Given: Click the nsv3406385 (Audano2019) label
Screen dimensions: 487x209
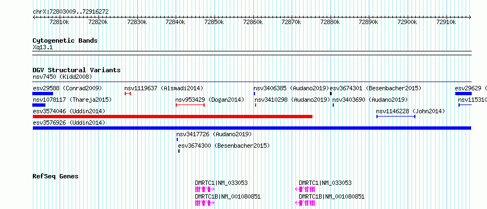Looking at the screenshot, I should 291,88.
